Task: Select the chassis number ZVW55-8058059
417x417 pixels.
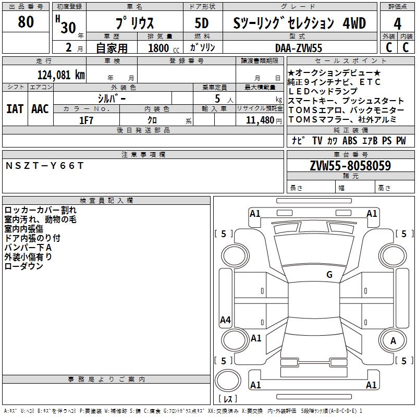Action: coord(350,165)
